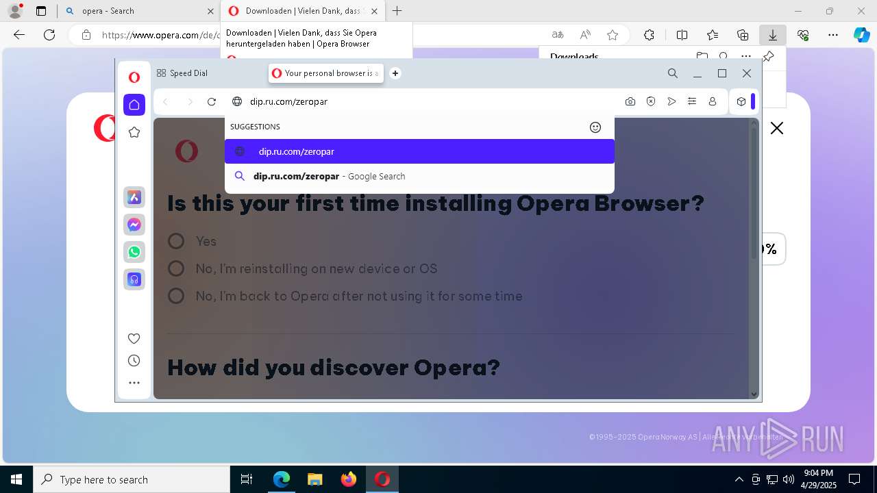Open Bookmarks star in Opera sidebar

coord(134,132)
